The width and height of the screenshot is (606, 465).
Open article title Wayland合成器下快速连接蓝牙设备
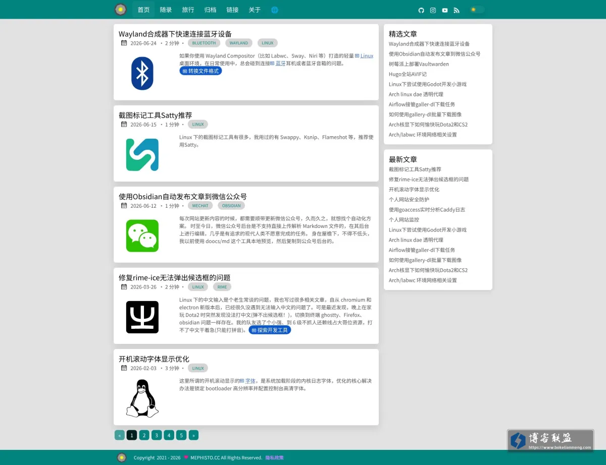175,34
